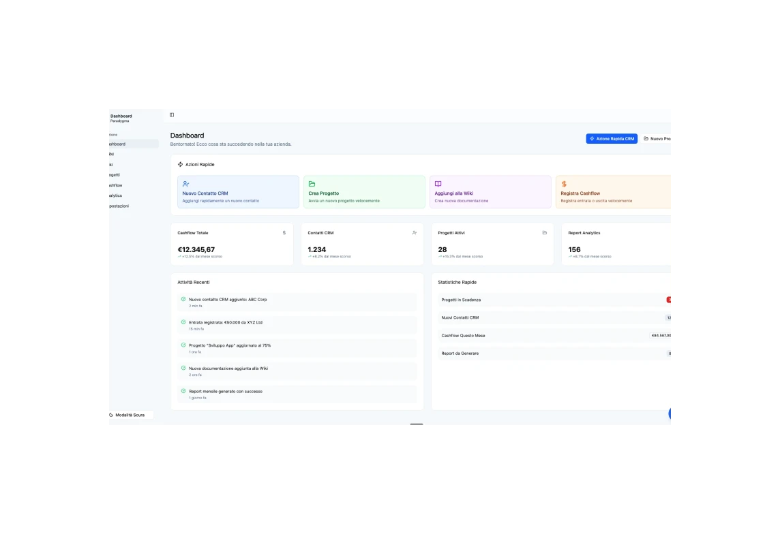Click the Aggiungi alla Wiki card title
Image resolution: width=780 pixels, height=534 pixels.
click(x=453, y=193)
